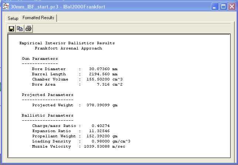Print the results with the printer icon
This screenshot has width=238, height=165.
[28, 29]
